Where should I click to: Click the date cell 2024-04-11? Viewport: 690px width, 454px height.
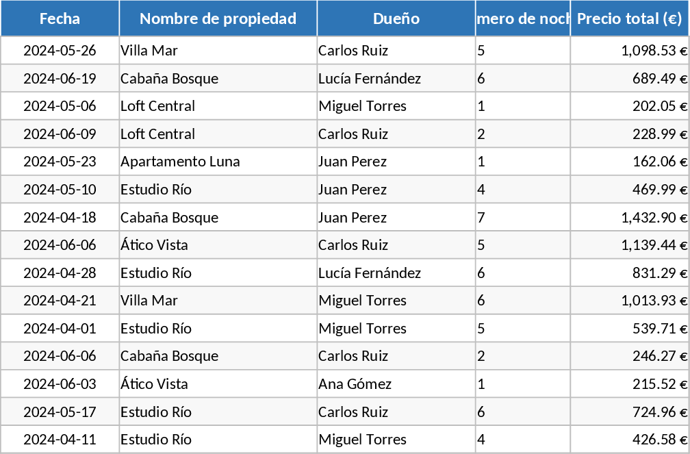[60, 440]
